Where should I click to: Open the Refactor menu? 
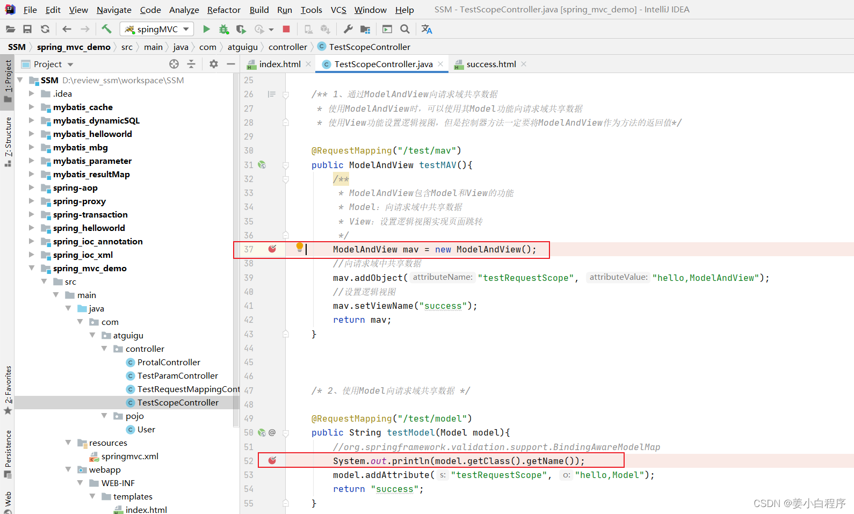[x=224, y=10]
